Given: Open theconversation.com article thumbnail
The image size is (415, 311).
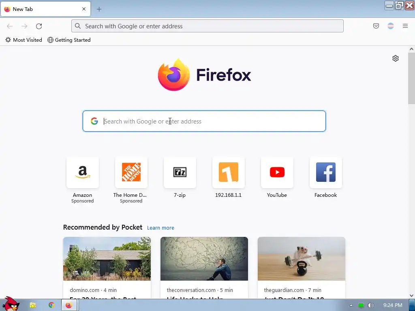Looking at the screenshot, I should tap(204, 259).
